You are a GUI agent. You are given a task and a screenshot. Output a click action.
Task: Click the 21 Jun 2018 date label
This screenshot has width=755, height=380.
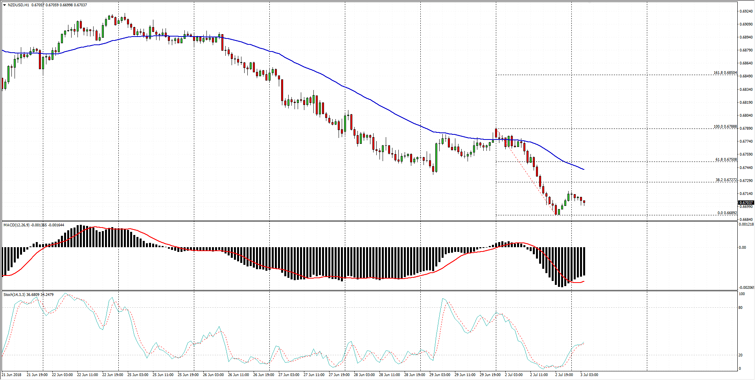pos(11,375)
